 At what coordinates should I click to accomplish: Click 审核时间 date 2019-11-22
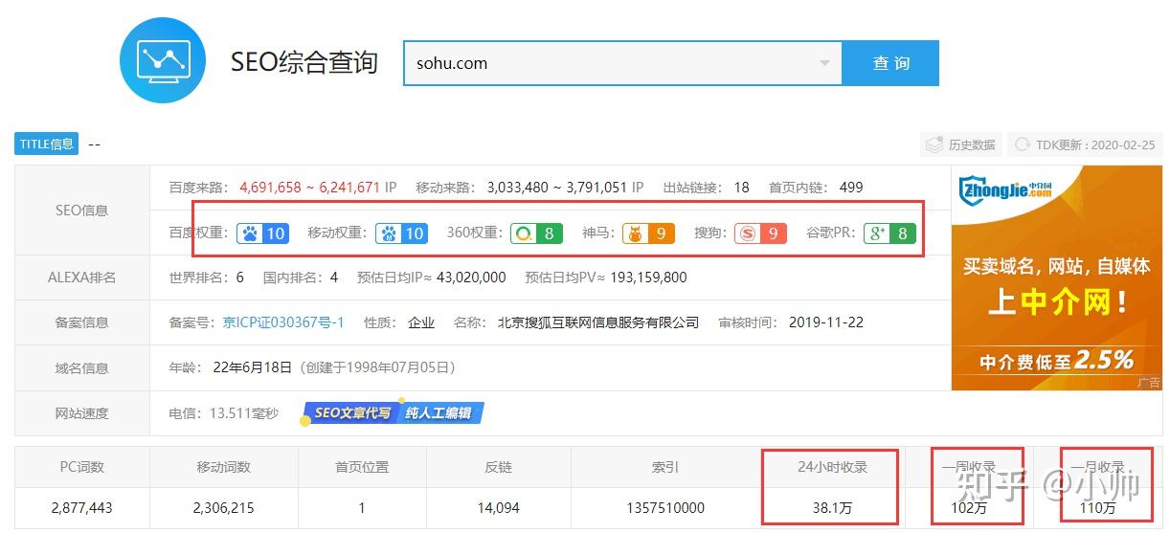point(826,322)
